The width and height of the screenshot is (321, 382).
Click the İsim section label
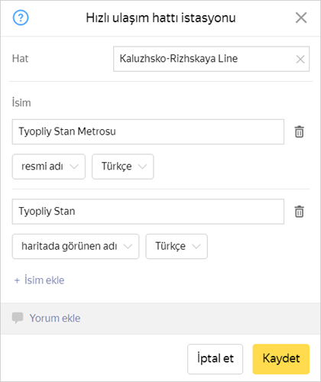pos(21,102)
